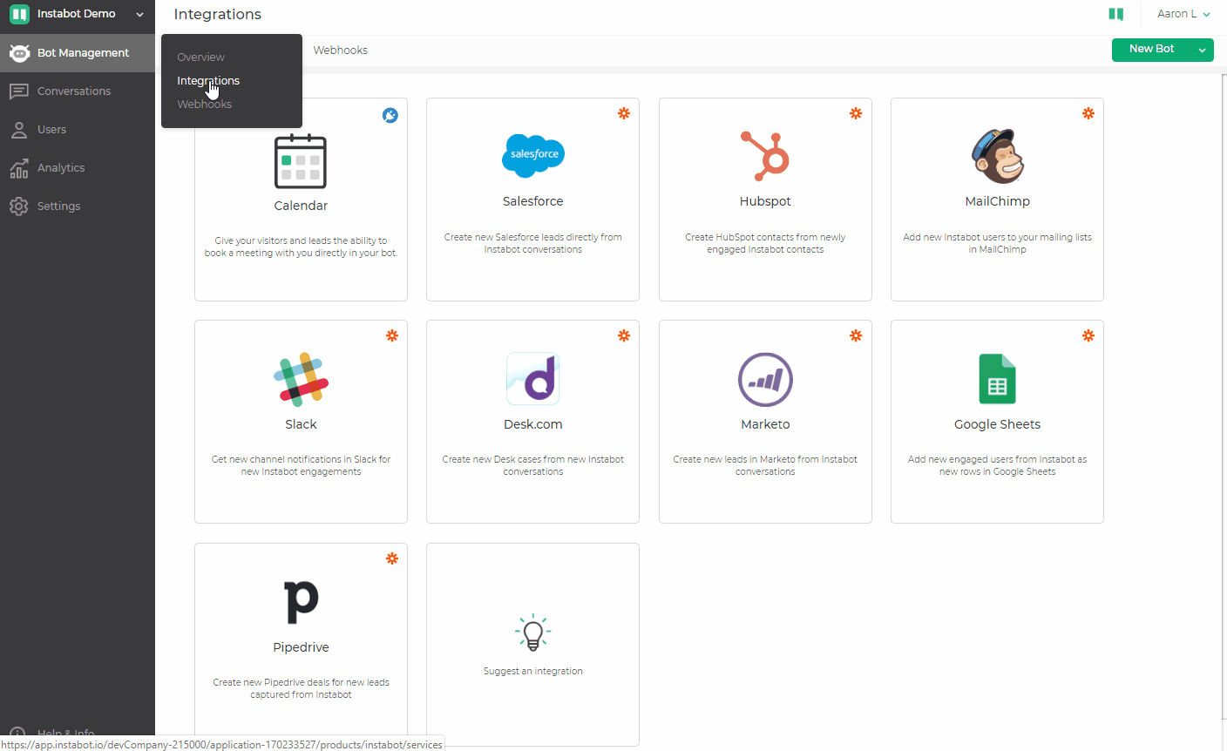Screen dimensions: 1227x751
Task: Click the Salesforce cloud logo
Action: coord(533,155)
